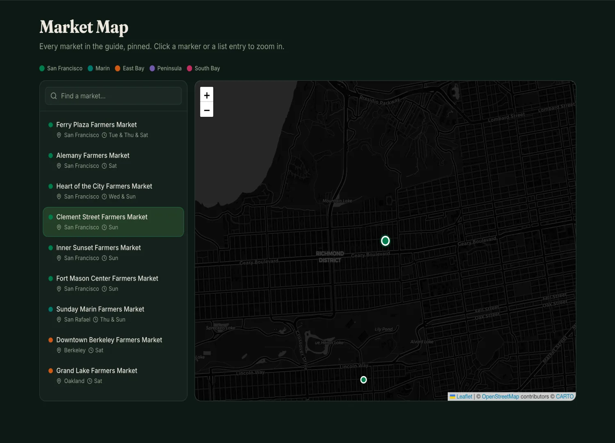Click the teal dot beside Sunday Marin Farmers Market

[x=51, y=309]
